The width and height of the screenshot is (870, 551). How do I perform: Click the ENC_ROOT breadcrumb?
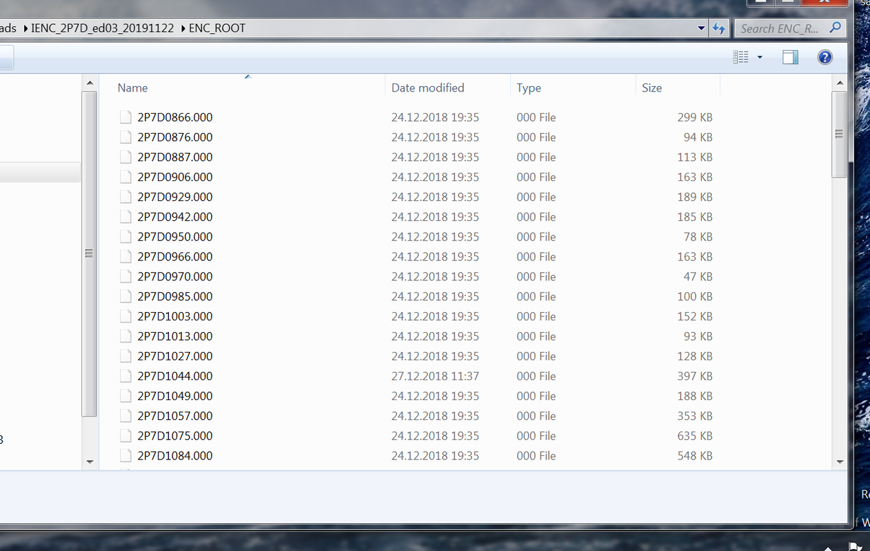coord(217,28)
